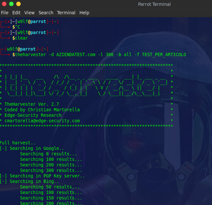Image resolution: width=212 pixels, height=205 pixels.
Task: Click the $clear command text
Action: click(x=20, y=38)
